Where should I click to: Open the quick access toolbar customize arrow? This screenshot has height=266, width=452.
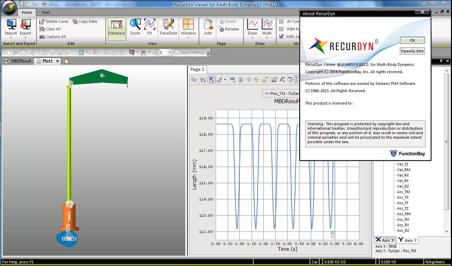[55, 3]
